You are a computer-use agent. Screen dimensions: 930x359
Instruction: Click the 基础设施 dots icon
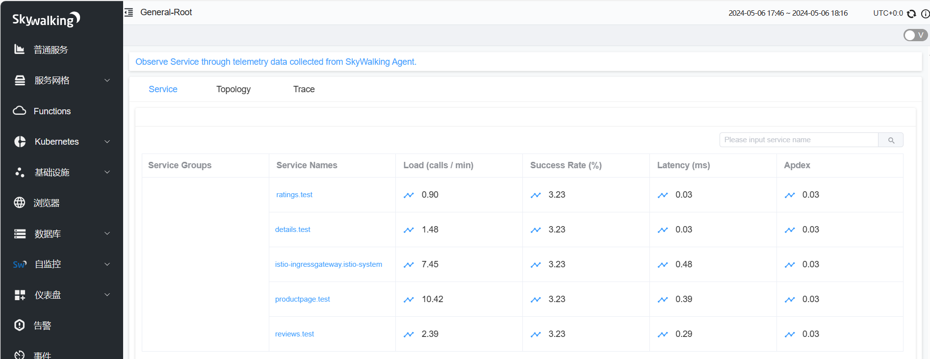20,172
